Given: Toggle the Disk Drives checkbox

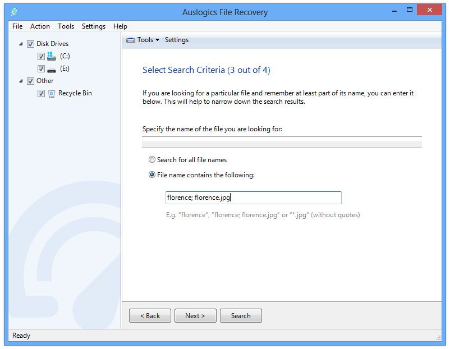Looking at the screenshot, I should point(30,44).
